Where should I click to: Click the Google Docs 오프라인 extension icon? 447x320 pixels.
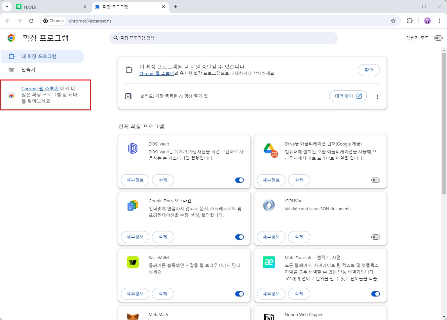click(x=132, y=205)
